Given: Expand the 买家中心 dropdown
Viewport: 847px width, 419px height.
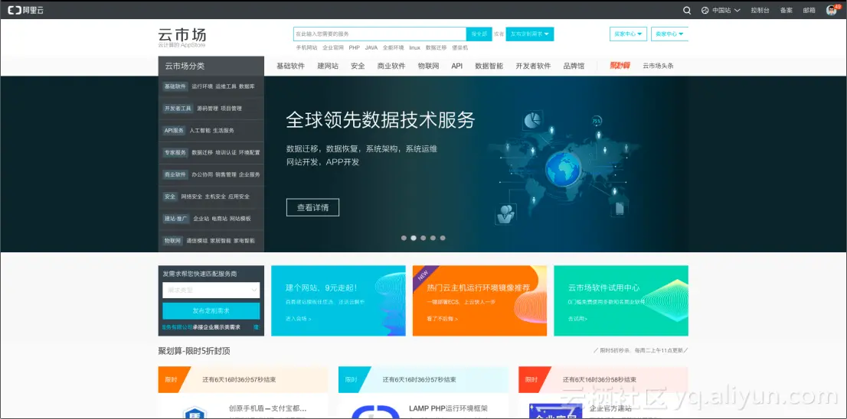Looking at the screenshot, I should point(628,34).
